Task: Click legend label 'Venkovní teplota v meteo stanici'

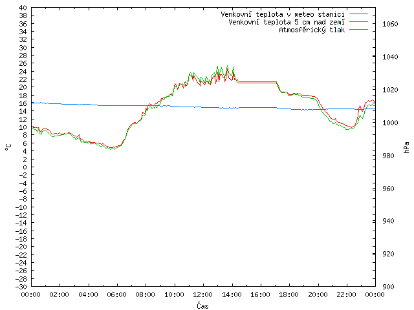Action: tap(283, 14)
